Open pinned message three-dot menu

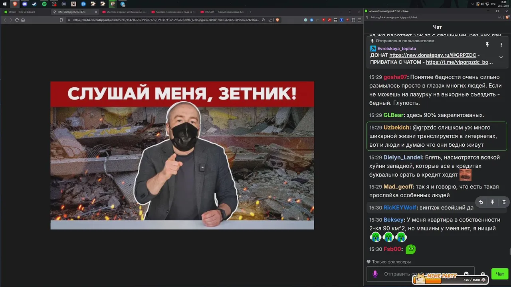pos(501,45)
